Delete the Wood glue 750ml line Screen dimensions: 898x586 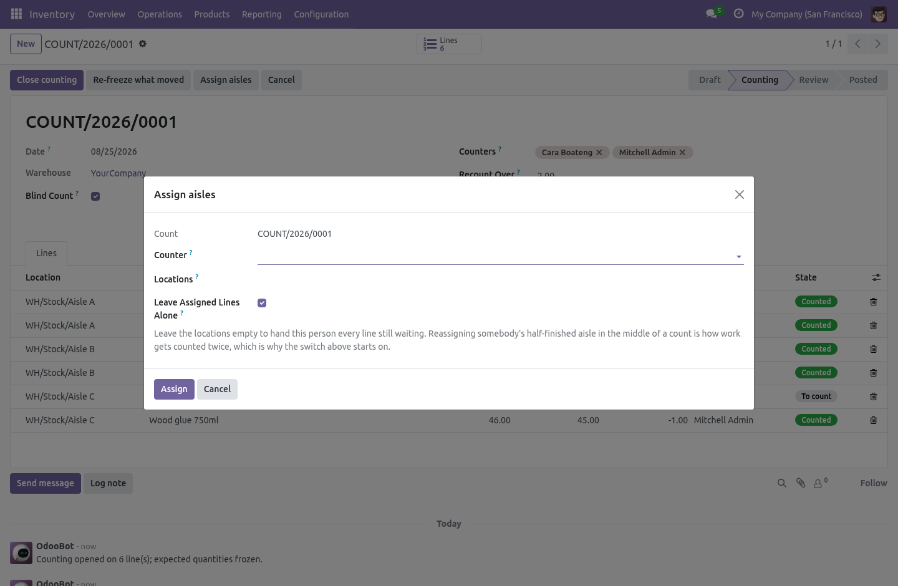(x=874, y=420)
